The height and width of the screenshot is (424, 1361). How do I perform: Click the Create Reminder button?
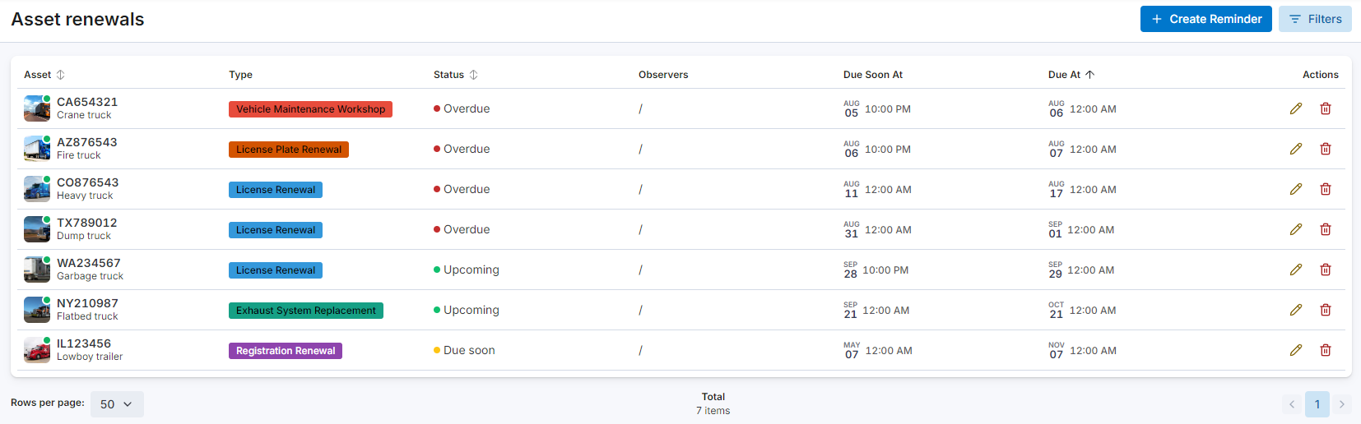[x=1205, y=19]
